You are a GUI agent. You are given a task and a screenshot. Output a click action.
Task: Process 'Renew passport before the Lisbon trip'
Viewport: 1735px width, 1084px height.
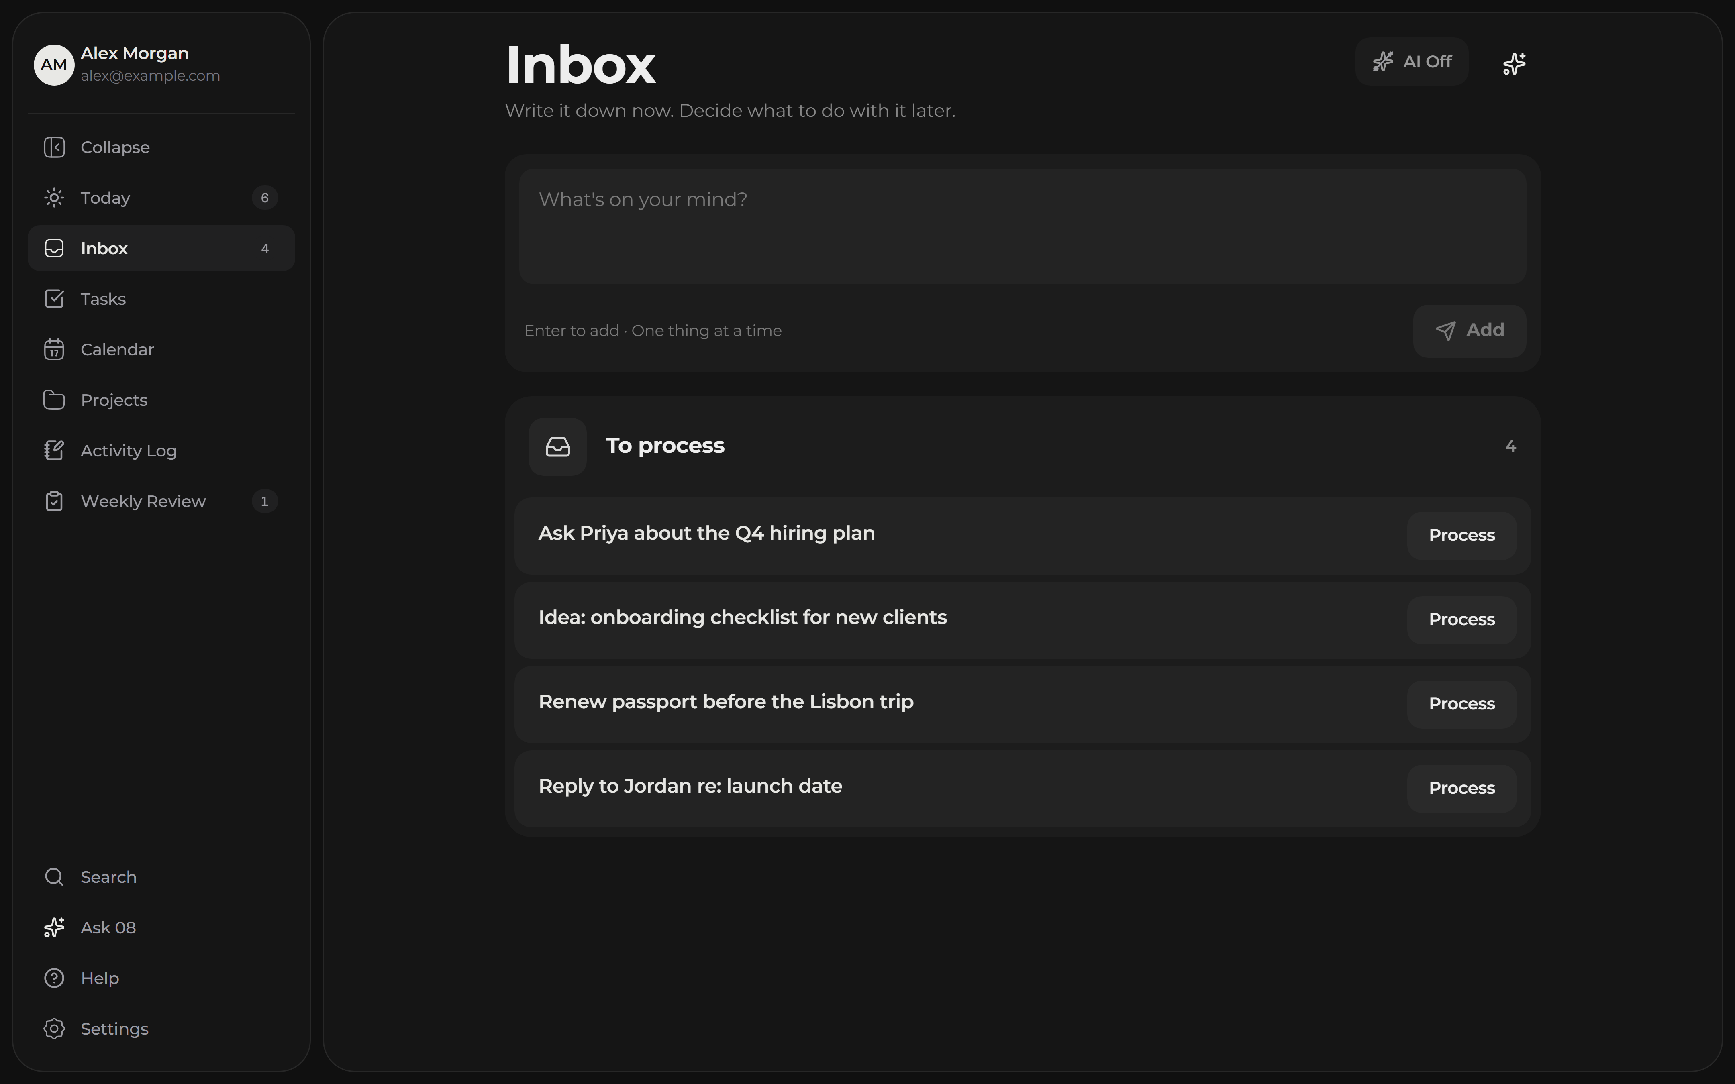pos(1462,704)
